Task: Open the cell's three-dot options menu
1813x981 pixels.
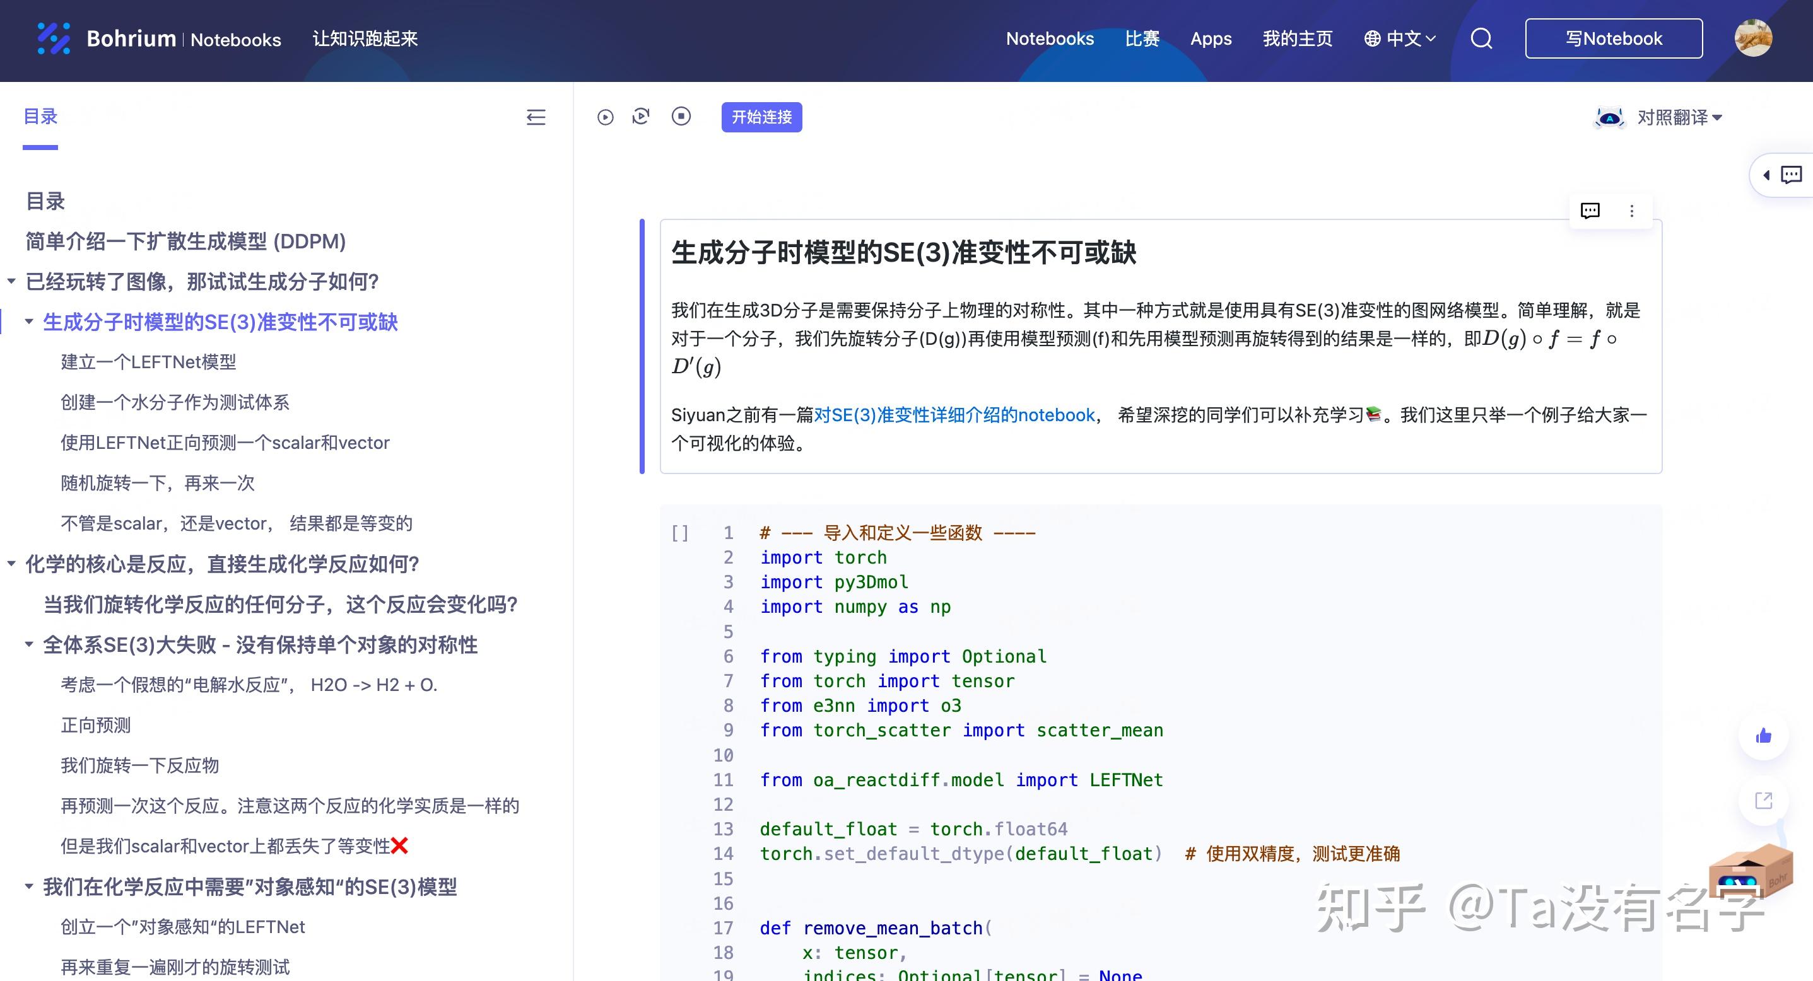Action: click(1631, 211)
